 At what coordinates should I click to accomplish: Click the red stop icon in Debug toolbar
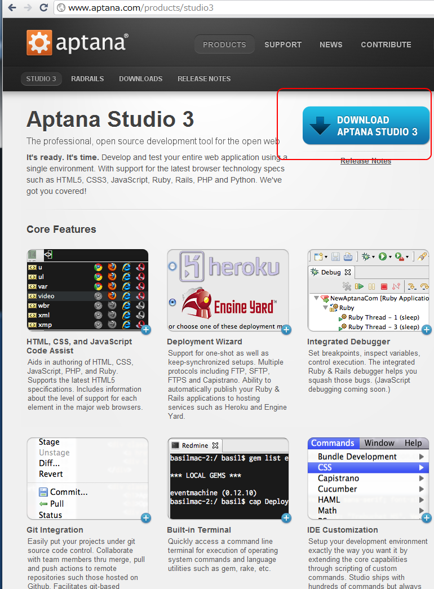384,287
